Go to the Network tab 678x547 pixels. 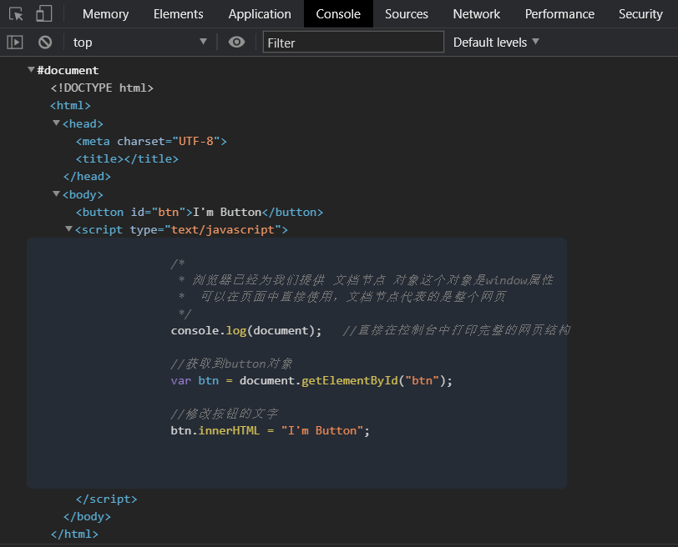click(476, 14)
